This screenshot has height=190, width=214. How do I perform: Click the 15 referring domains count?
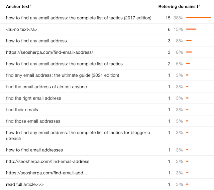tap(168, 18)
